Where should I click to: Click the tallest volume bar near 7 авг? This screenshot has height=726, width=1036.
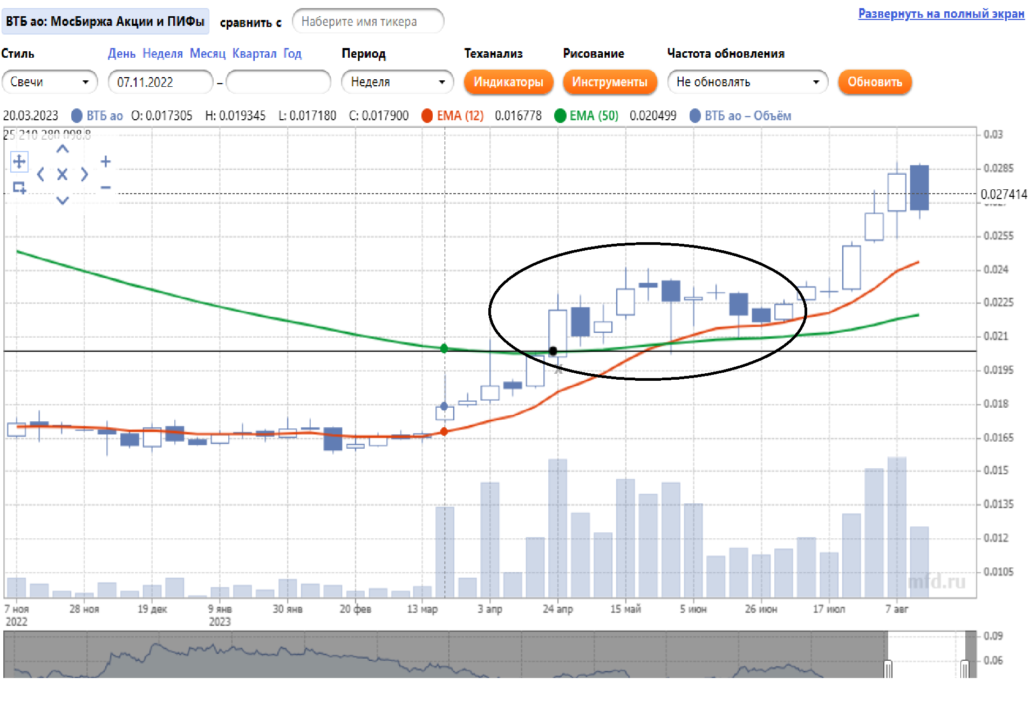pyautogui.click(x=897, y=527)
